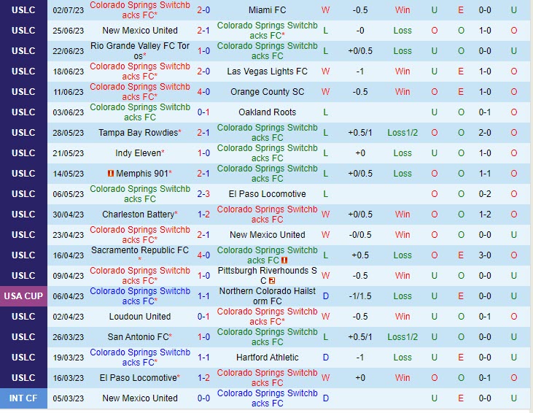Open the 2-0 score against Miami FC
The height and width of the screenshot is (413, 533).
coord(203,10)
